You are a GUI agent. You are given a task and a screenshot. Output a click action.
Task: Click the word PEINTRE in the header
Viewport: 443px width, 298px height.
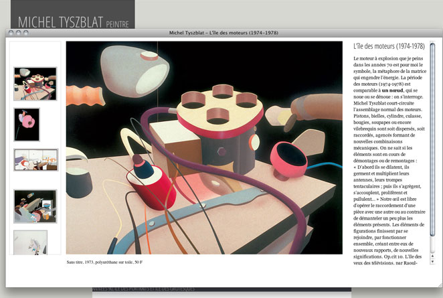pos(118,24)
